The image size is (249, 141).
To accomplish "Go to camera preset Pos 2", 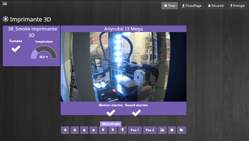I will click(150, 130).
